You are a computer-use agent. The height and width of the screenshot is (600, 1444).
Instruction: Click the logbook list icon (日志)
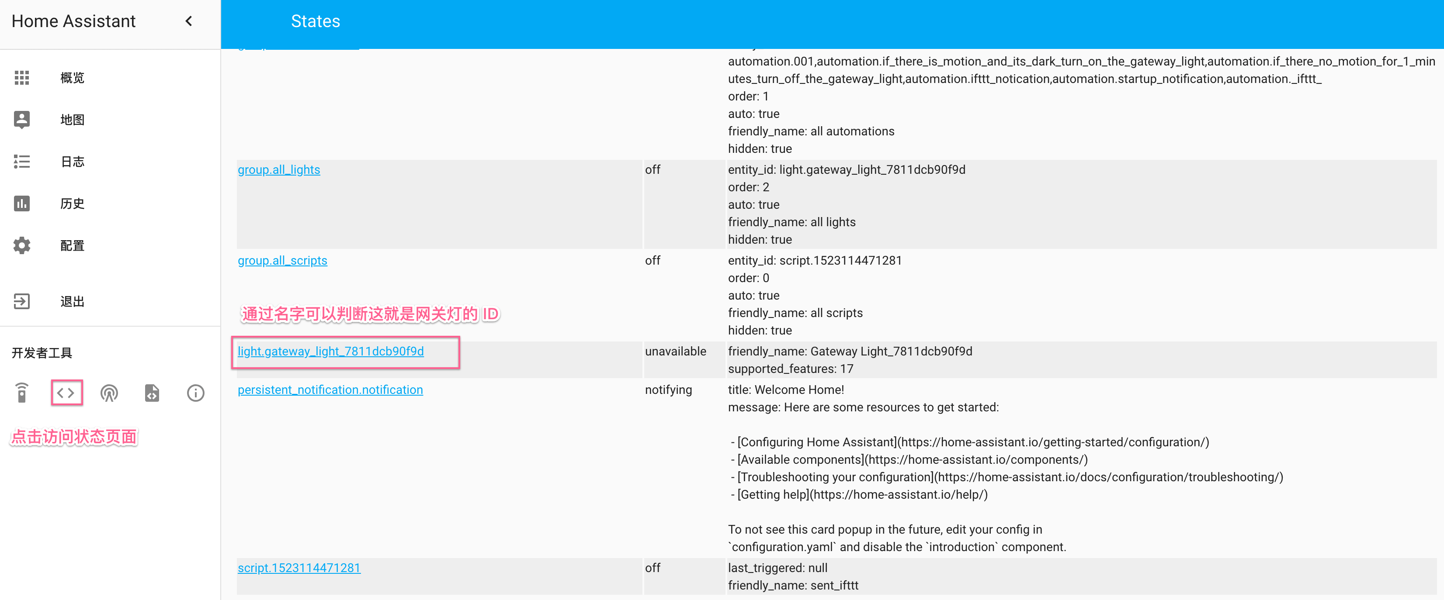(22, 161)
